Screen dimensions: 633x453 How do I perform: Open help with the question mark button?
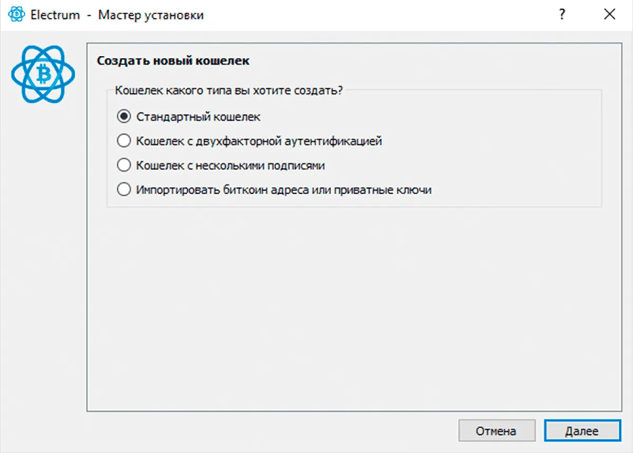coord(562,15)
